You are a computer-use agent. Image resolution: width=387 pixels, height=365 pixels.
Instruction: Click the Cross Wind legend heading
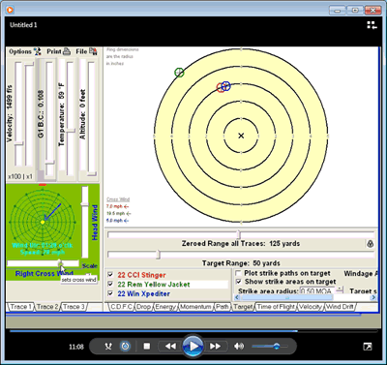click(x=118, y=199)
